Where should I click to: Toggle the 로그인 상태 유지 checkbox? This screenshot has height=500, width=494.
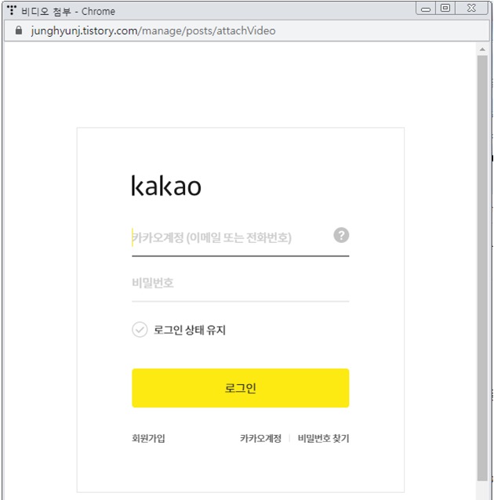click(140, 329)
